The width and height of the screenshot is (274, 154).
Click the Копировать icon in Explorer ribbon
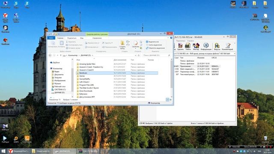pos(53,44)
